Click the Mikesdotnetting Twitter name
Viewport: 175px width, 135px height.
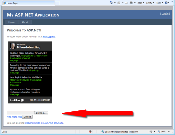(x=28, y=47)
